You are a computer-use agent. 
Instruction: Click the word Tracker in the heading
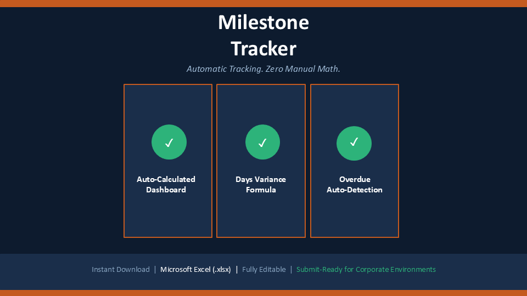click(263, 49)
